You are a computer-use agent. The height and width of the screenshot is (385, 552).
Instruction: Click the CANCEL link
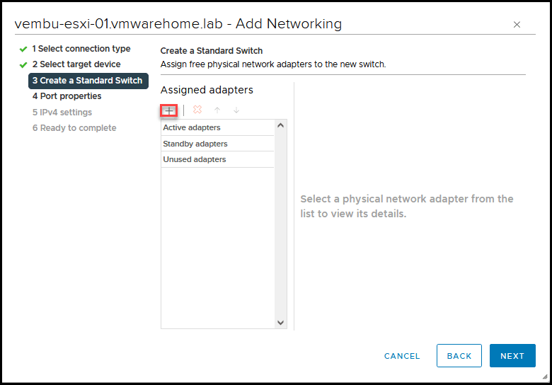pos(402,356)
